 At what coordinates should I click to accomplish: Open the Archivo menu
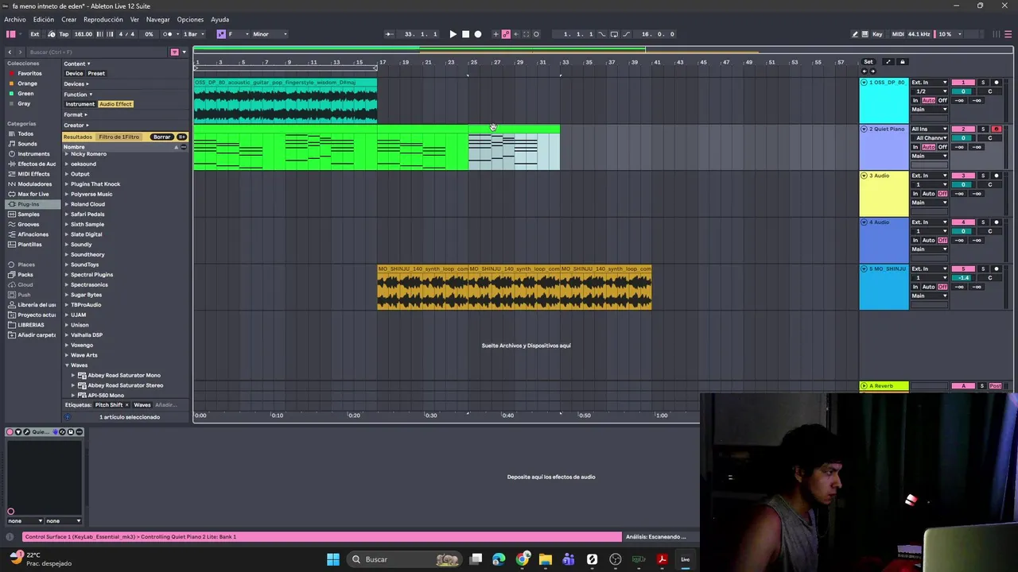point(15,19)
